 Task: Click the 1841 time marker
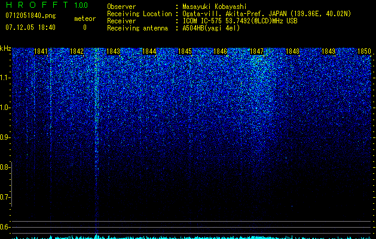pyautogui.click(x=41, y=51)
